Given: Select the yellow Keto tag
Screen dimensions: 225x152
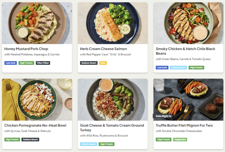Looking at the screenshot, I should pyautogui.click(x=103, y=63).
